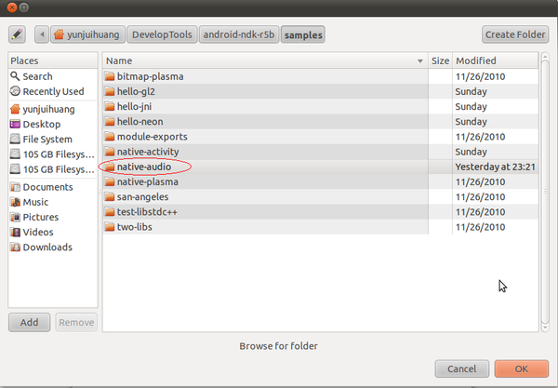Screen dimensions: 558x388
Task: Click the Search magnifier icon in Places
Action: [x=15, y=76]
